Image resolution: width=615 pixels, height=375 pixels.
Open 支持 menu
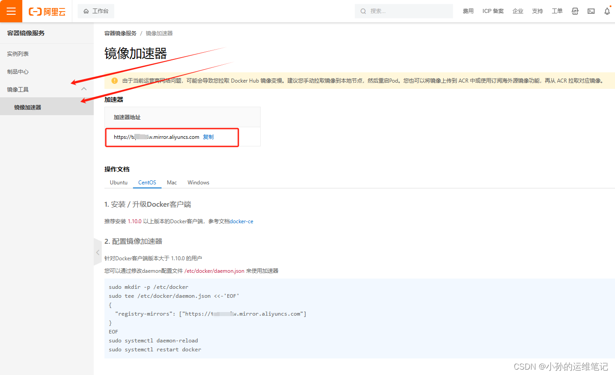coord(537,11)
